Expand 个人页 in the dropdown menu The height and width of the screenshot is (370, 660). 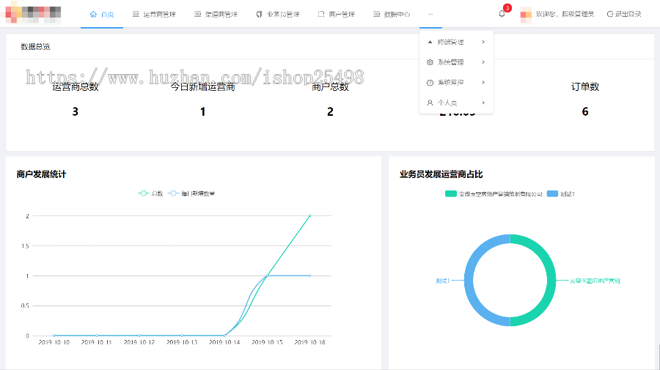coord(456,103)
